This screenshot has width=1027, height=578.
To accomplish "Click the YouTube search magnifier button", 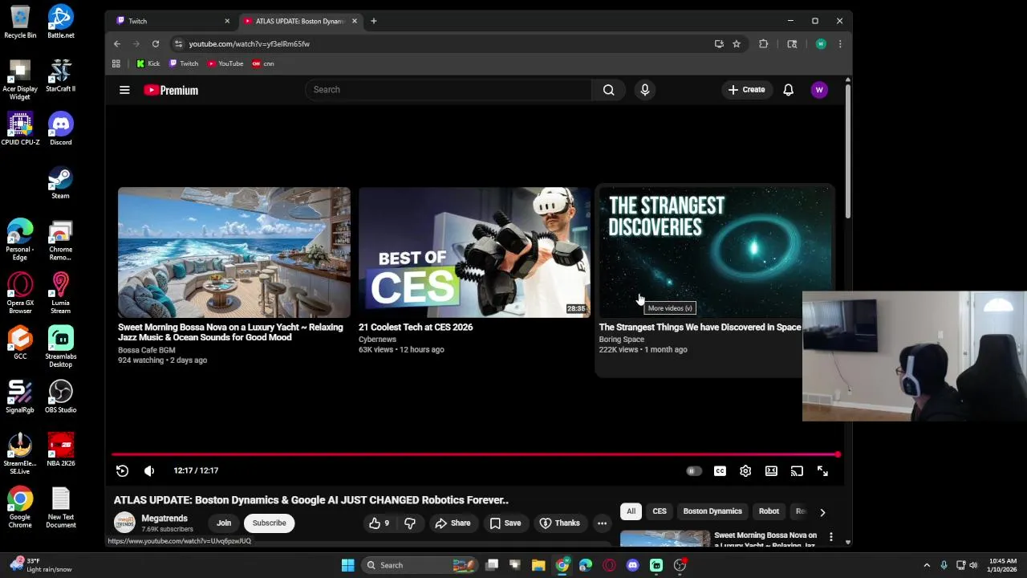I will pyautogui.click(x=608, y=90).
